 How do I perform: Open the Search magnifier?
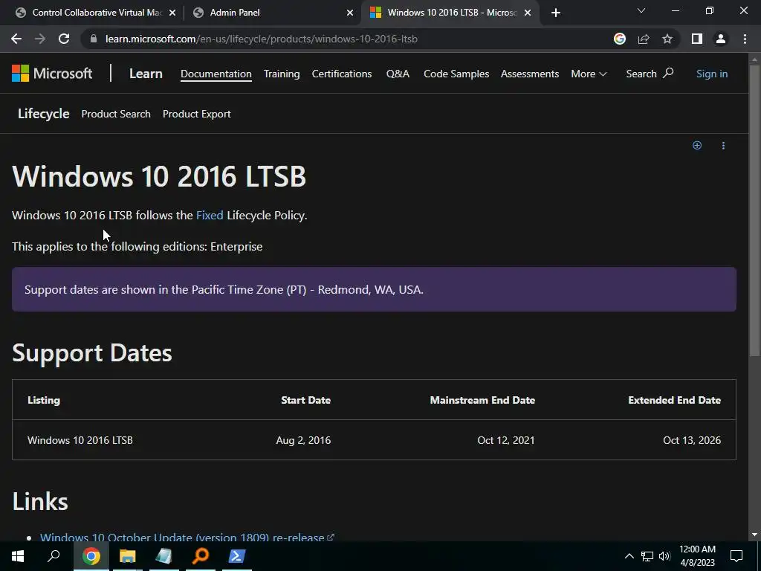click(650, 74)
